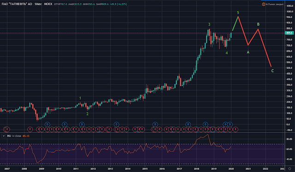Image resolution: width=295 pixels, height=172 pixels.
Task: Select the red line falling from 5 to A
Action: click(243, 31)
